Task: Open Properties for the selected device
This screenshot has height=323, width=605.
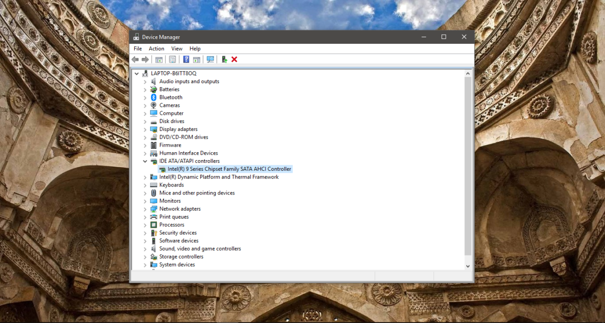Action: [x=171, y=59]
